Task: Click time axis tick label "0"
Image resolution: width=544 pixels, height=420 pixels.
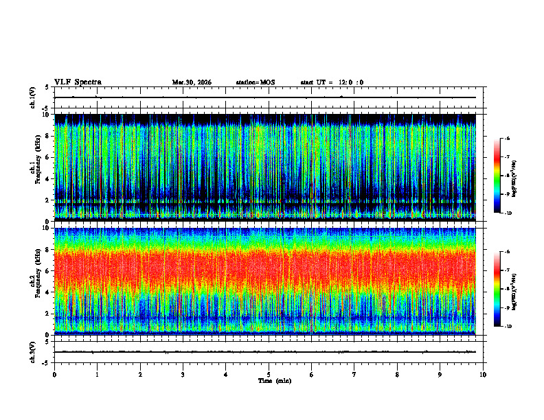Action: (x=54, y=375)
